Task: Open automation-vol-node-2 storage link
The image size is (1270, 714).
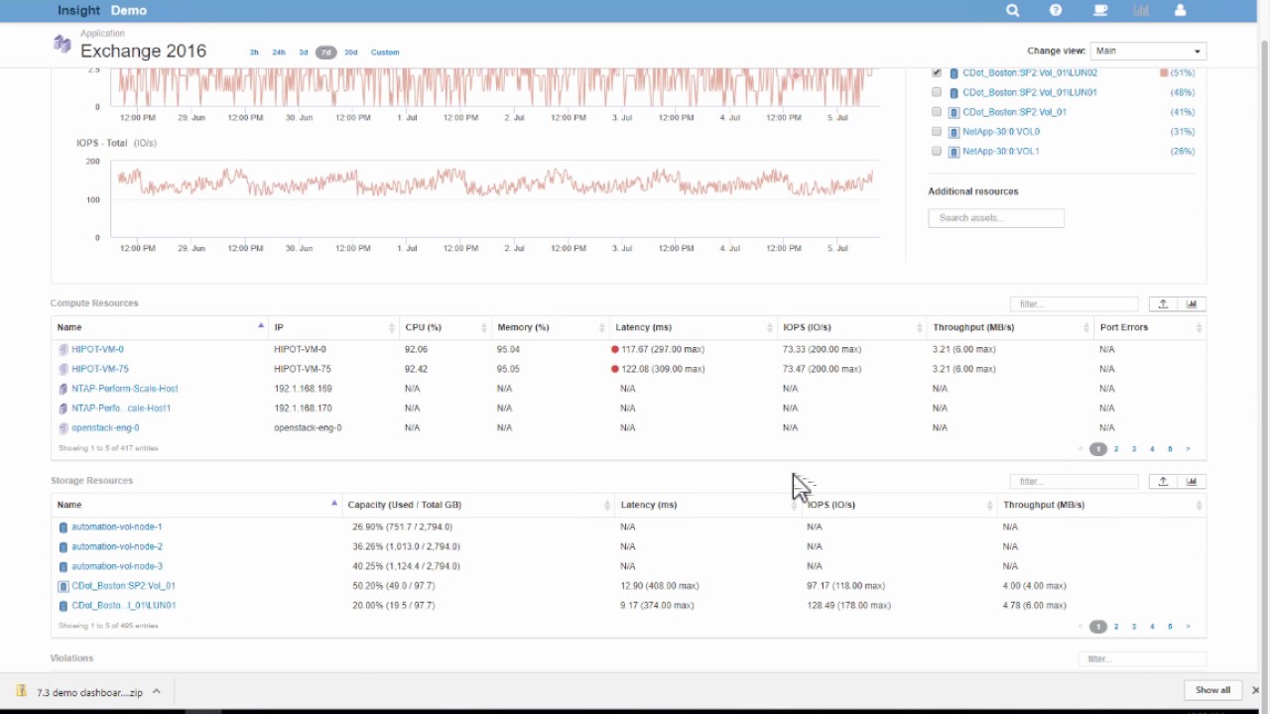Action: 117,546
